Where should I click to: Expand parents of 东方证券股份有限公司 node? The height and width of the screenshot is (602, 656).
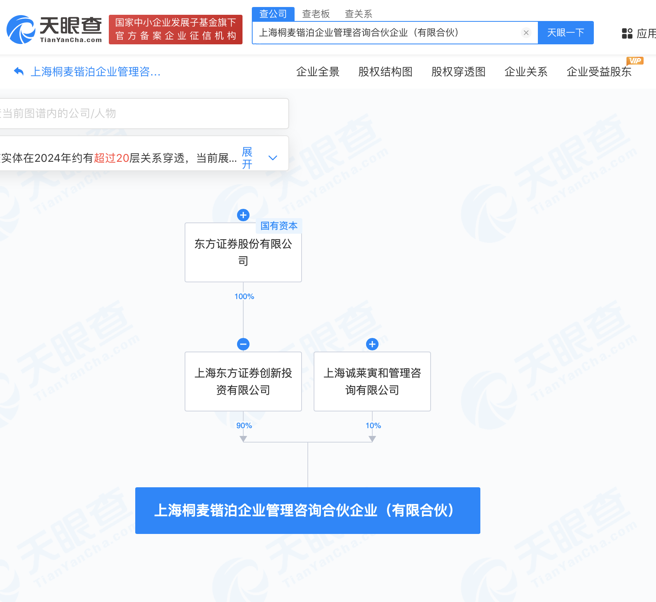click(243, 215)
